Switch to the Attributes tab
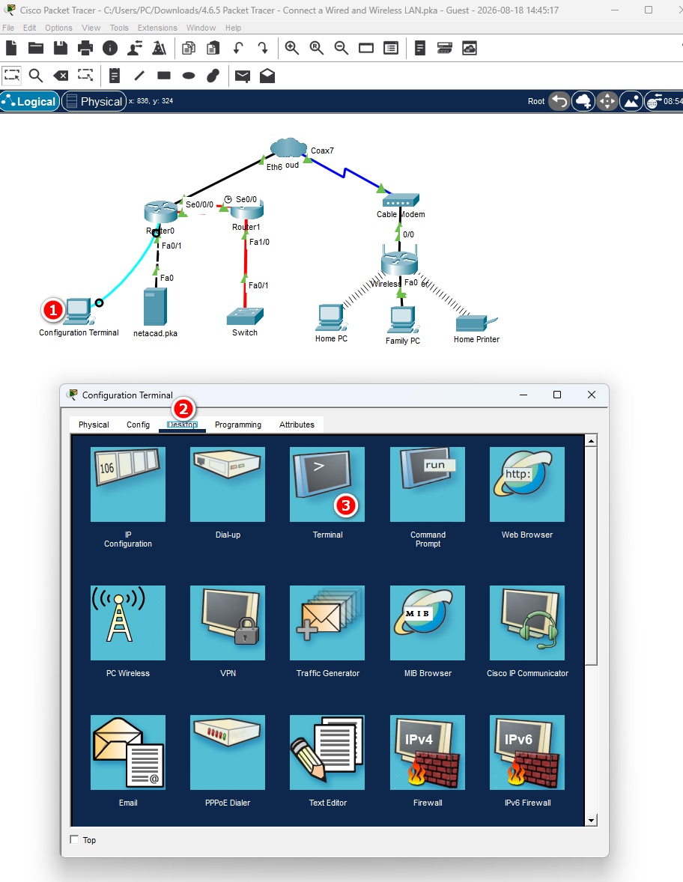 pos(297,425)
